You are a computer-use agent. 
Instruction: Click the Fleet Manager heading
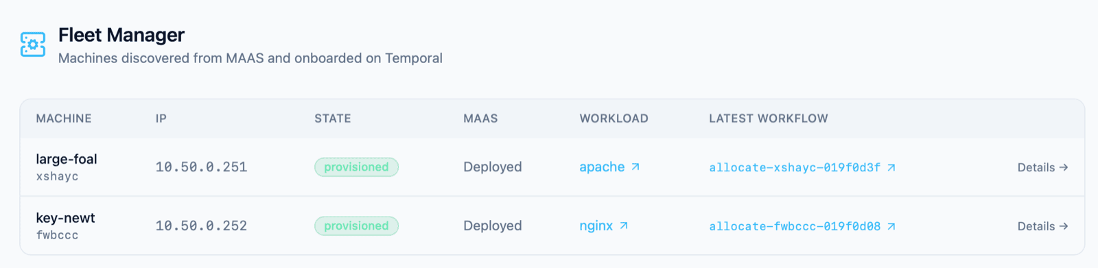(121, 34)
